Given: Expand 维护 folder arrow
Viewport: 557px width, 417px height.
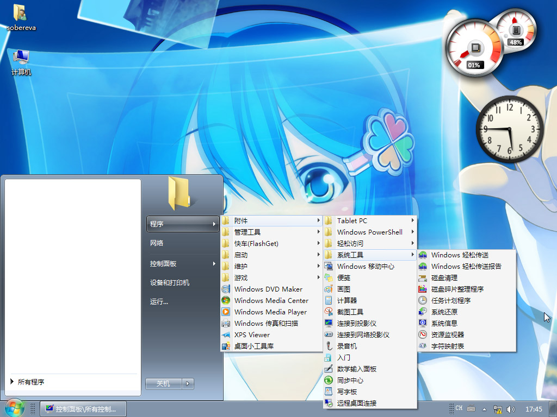Looking at the screenshot, I should (319, 266).
